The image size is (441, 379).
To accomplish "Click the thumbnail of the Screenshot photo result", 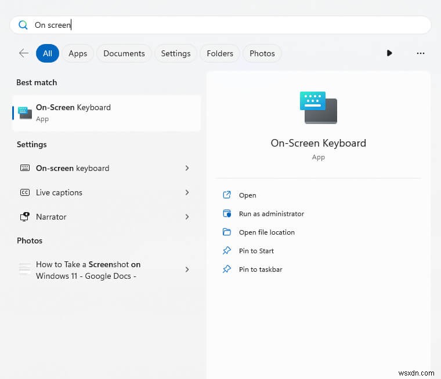I will point(25,269).
